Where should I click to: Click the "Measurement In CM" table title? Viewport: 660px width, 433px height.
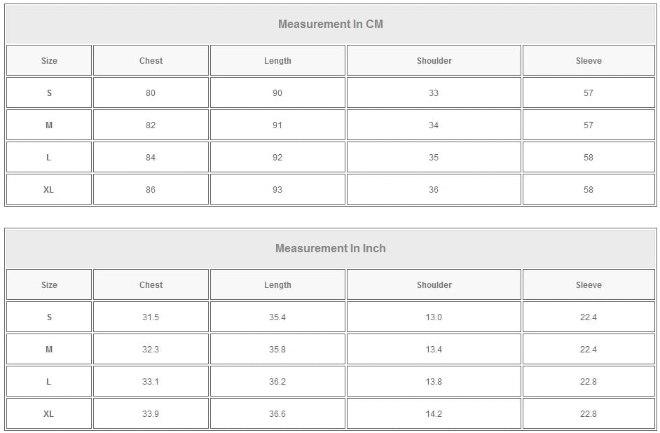point(331,25)
